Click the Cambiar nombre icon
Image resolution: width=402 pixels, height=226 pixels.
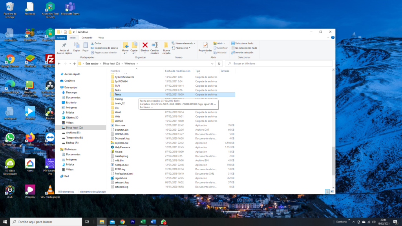(x=155, y=46)
